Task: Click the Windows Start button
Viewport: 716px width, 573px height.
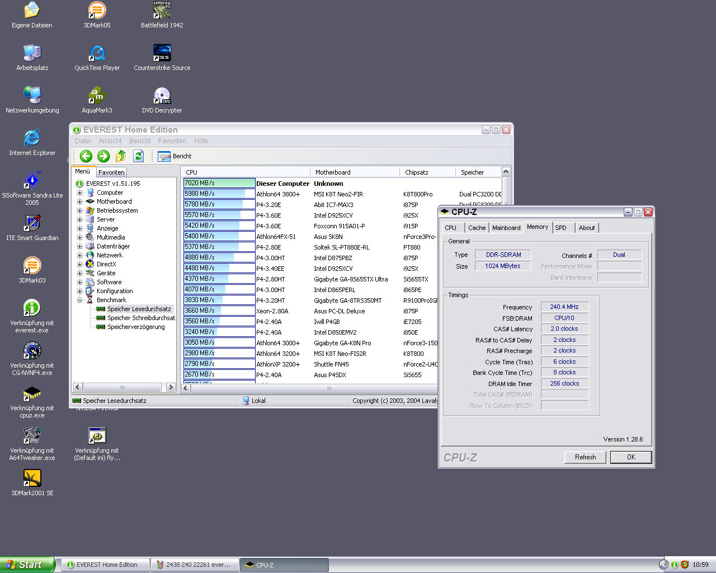Action: point(27,565)
